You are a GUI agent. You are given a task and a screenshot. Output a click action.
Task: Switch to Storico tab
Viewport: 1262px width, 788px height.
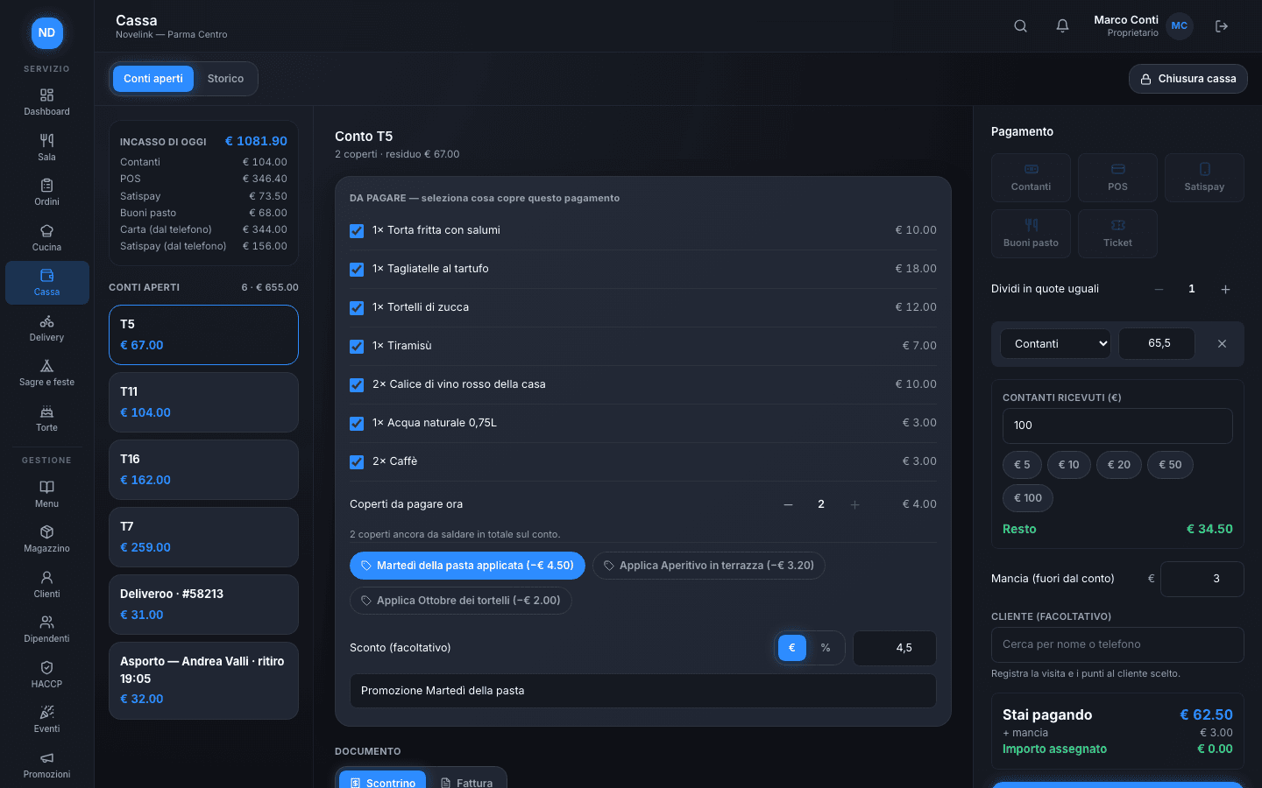[225, 79]
